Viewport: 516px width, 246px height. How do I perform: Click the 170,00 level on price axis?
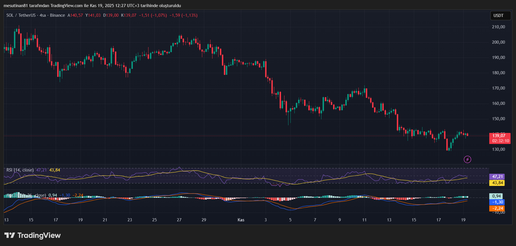pos(498,88)
